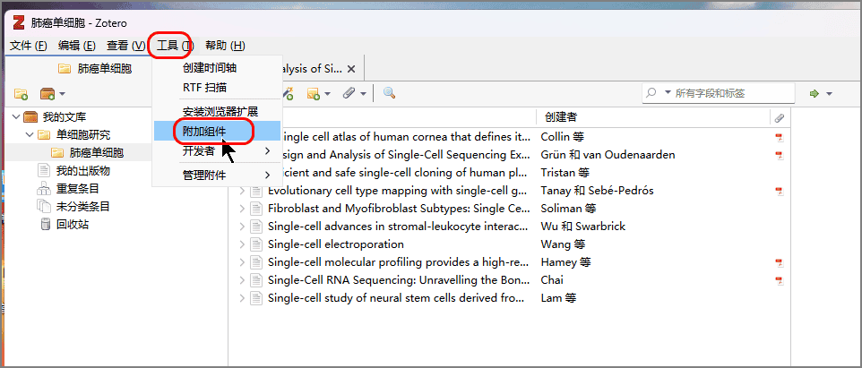Expand the Single-cell electroporation item row

click(242, 244)
